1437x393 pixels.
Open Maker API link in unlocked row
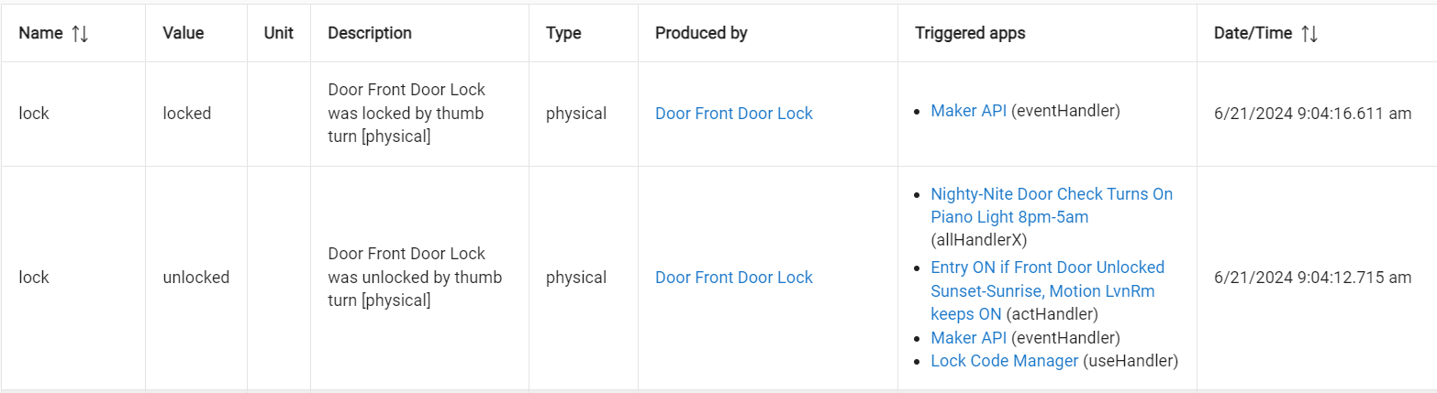(968, 338)
